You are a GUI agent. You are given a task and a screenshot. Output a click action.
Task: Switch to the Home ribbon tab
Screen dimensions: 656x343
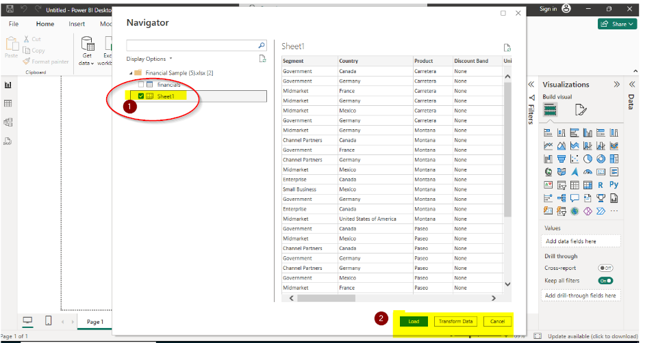(45, 24)
